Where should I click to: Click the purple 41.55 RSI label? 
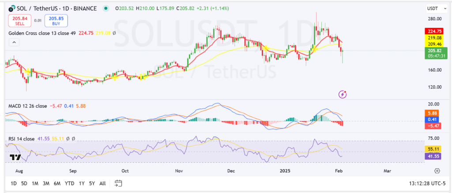point(433,156)
